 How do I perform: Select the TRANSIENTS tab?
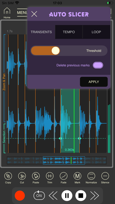41,32
